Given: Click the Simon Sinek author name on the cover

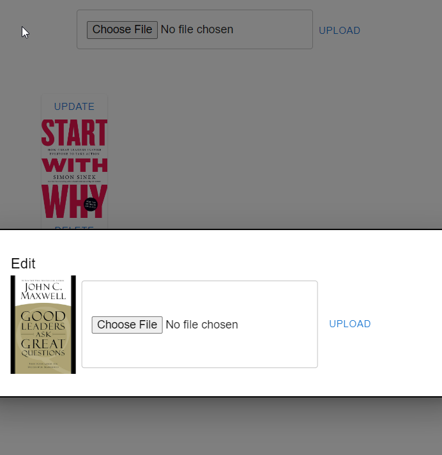Looking at the screenshot, I should click(75, 177).
